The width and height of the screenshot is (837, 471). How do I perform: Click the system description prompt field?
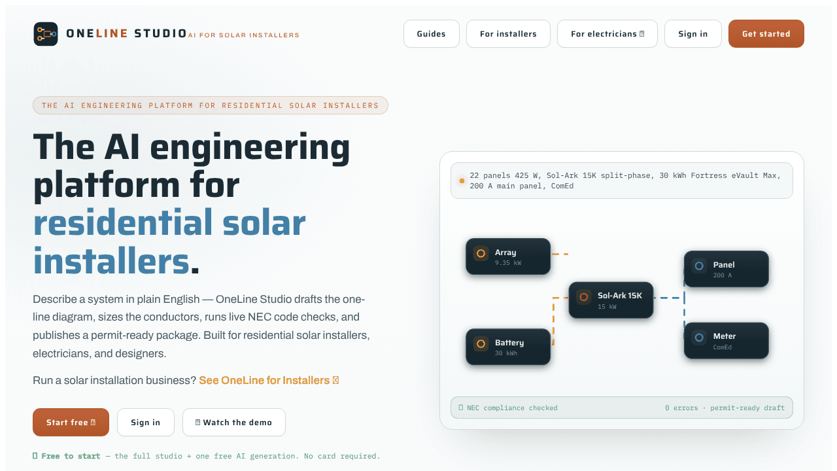(x=622, y=181)
